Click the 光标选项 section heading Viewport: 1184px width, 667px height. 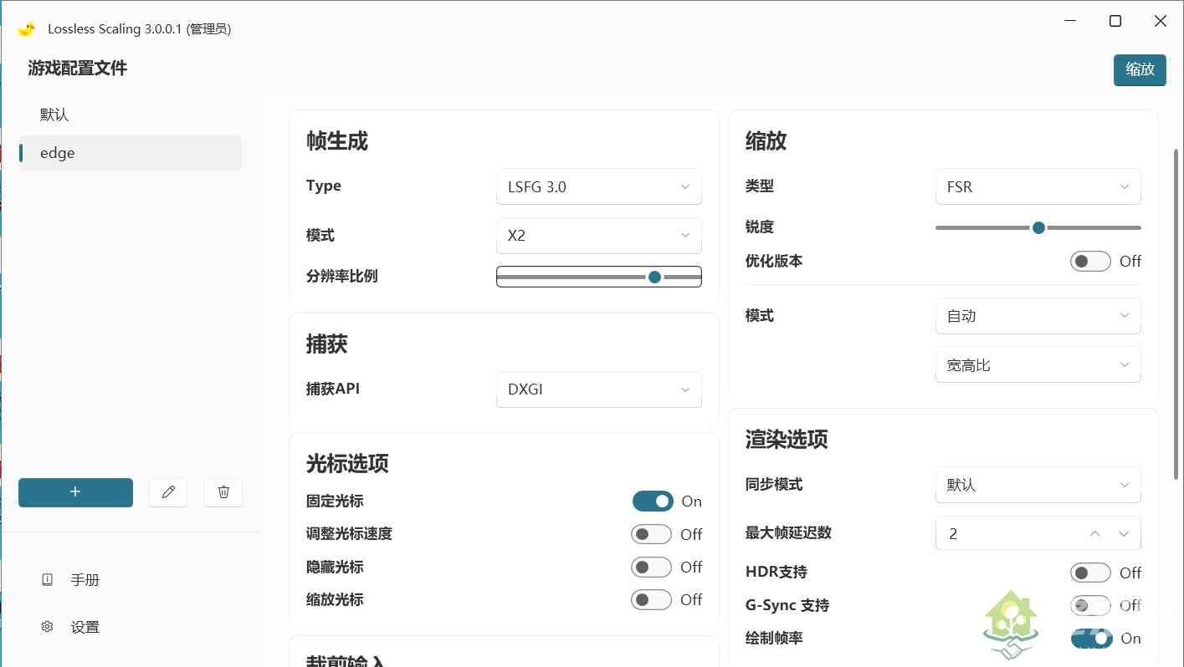[347, 463]
